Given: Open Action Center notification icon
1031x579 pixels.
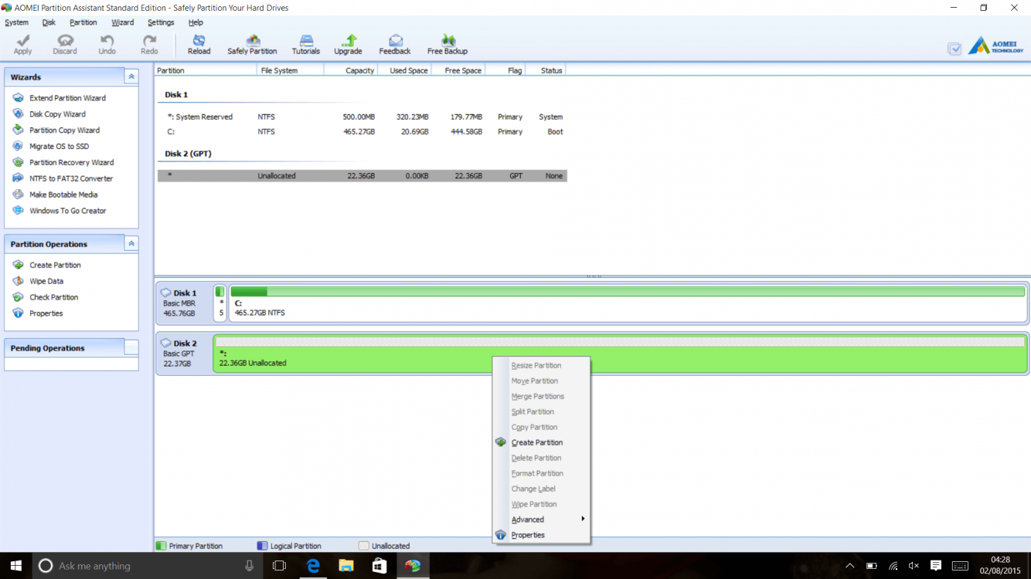Looking at the screenshot, I should pyautogui.click(x=935, y=566).
